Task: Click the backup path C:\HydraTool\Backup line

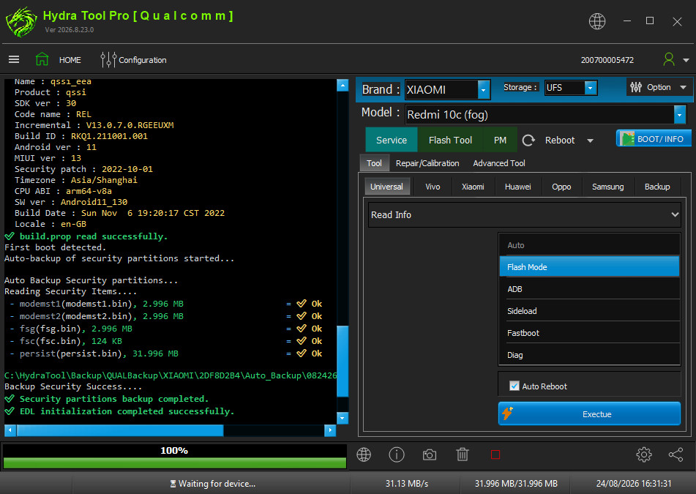Action: [x=171, y=375]
